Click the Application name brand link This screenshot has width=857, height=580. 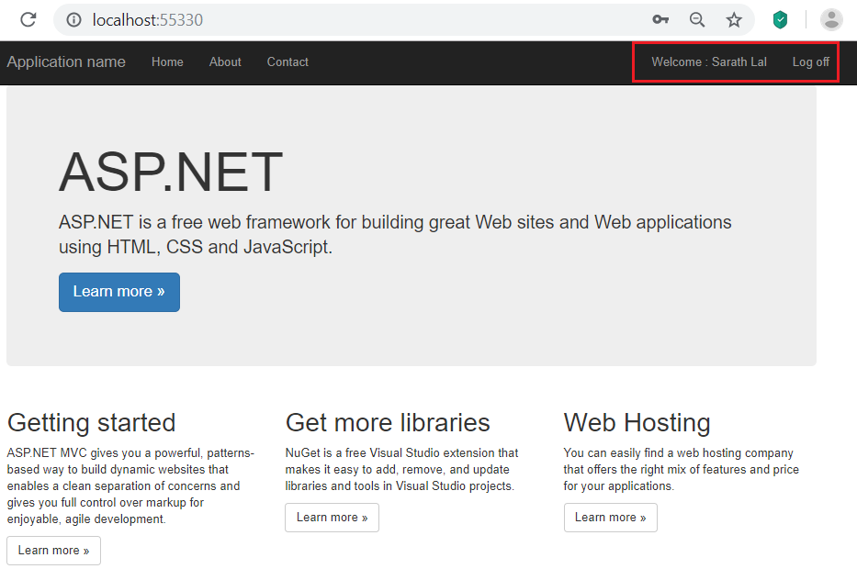click(x=66, y=61)
